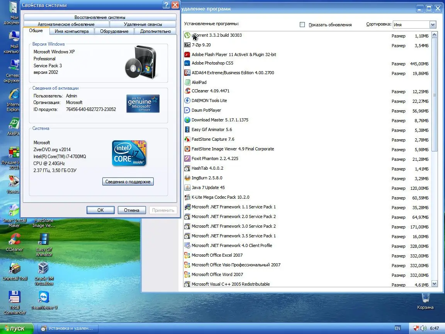Image resolution: width=445 pixels, height=334 pixels.
Task: Click Foxit Phantom icon
Action: (187, 158)
